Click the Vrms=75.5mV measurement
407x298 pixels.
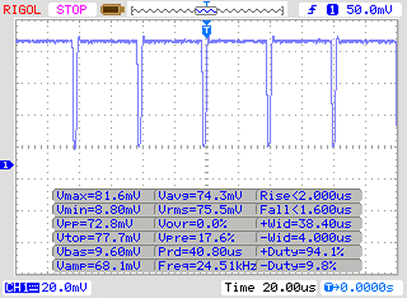coord(200,209)
